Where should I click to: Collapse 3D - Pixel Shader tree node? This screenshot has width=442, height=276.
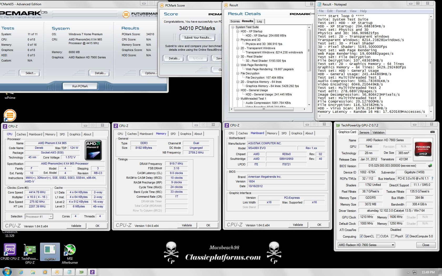[x=238, y=57]
